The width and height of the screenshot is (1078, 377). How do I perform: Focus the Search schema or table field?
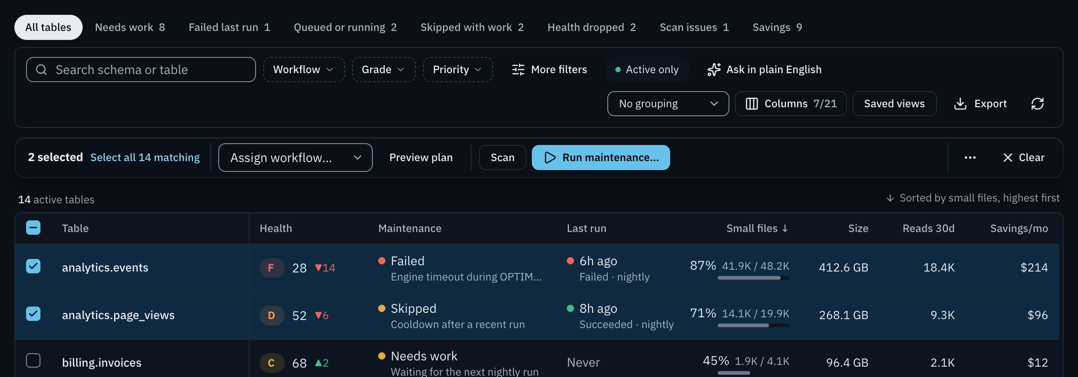pyautogui.click(x=141, y=70)
